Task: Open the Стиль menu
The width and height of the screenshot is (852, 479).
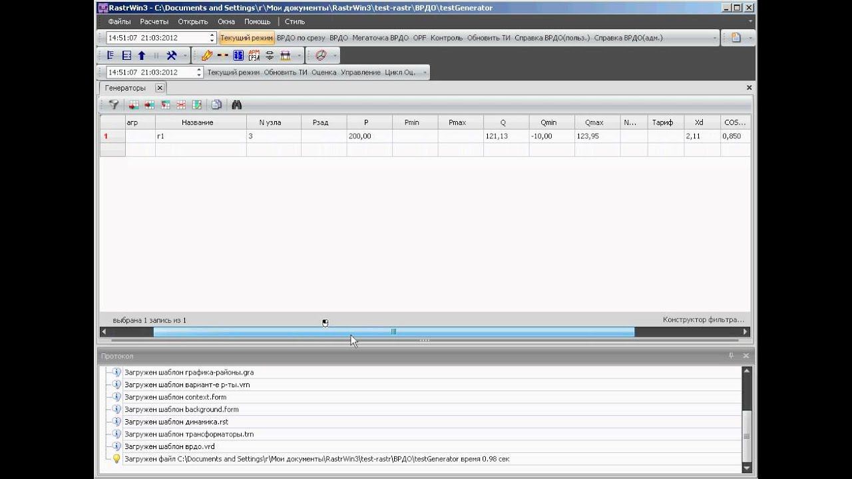Action: click(x=295, y=21)
